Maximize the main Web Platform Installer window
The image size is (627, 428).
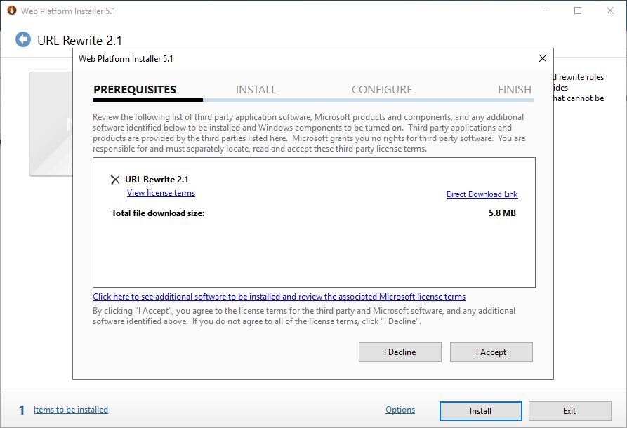[578, 11]
